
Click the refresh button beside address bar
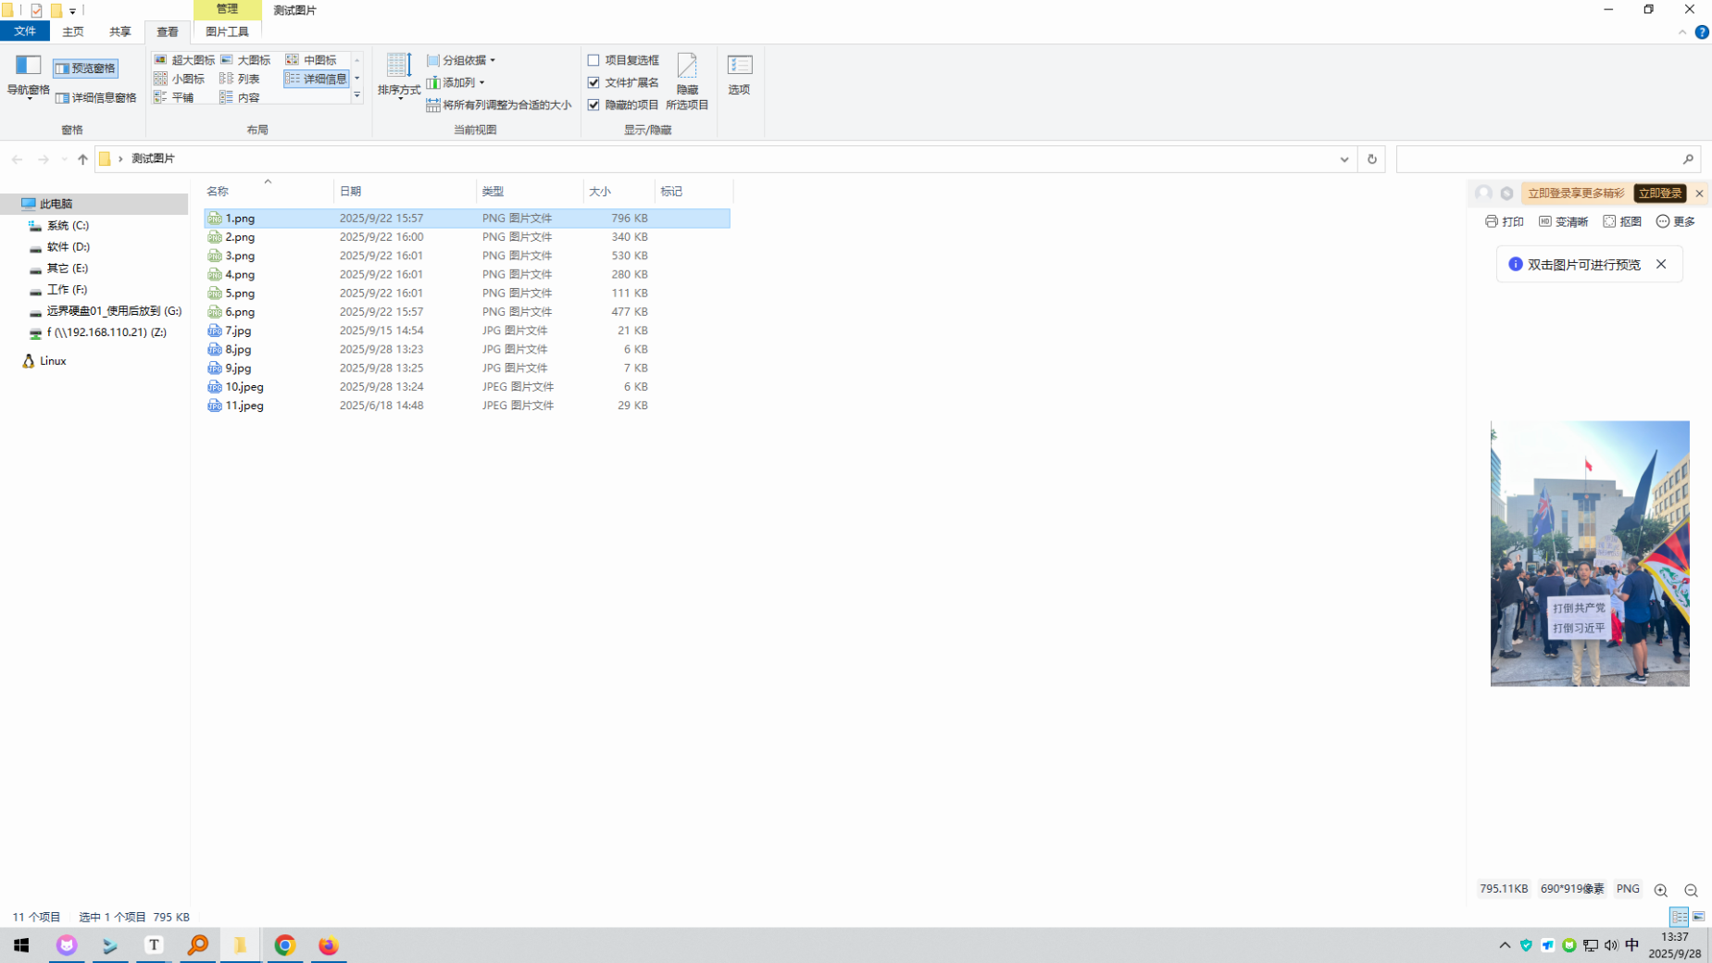click(1371, 159)
